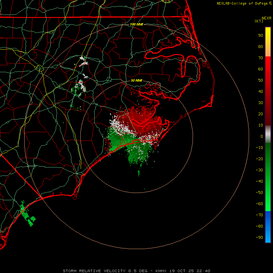
Task: Click the blue bottom segment of color bar
Action: tap(268, 227)
